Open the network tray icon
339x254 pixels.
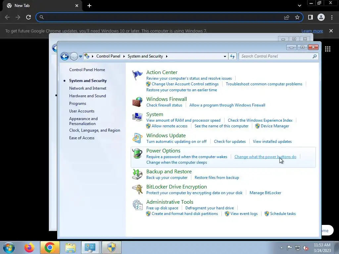point(298,248)
